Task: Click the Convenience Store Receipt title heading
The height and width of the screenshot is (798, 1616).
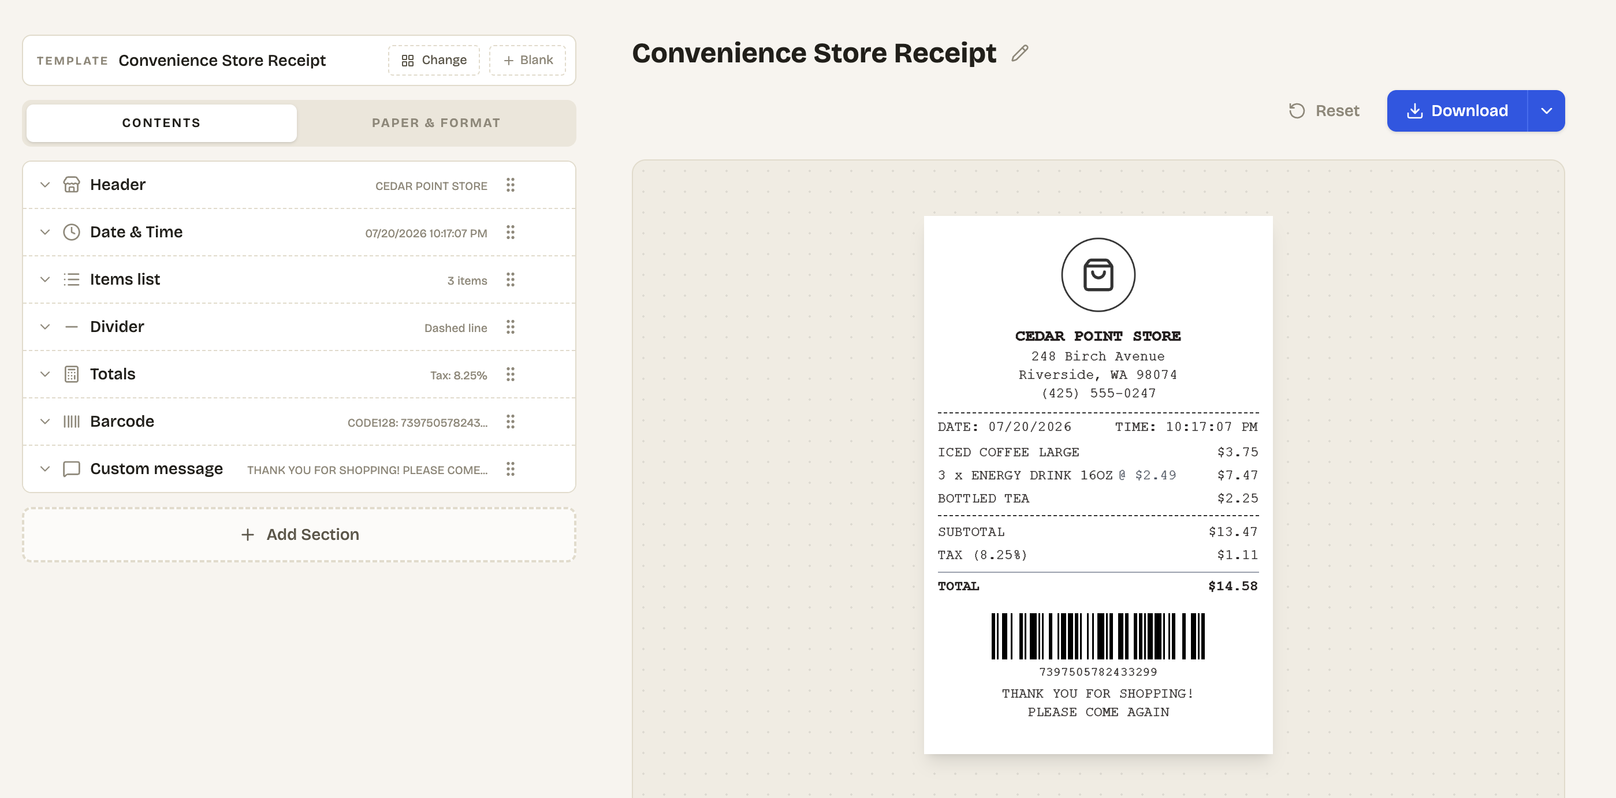Action: tap(814, 53)
